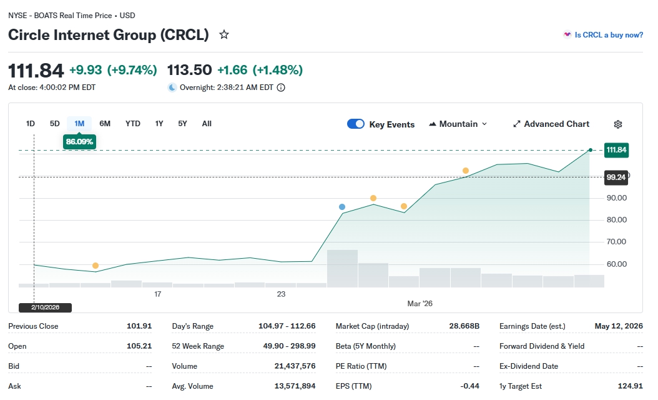The height and width of the screenshot is (400, 658).
Task: Open chart settings via the gear icon
Action: (x=617, y=124)
